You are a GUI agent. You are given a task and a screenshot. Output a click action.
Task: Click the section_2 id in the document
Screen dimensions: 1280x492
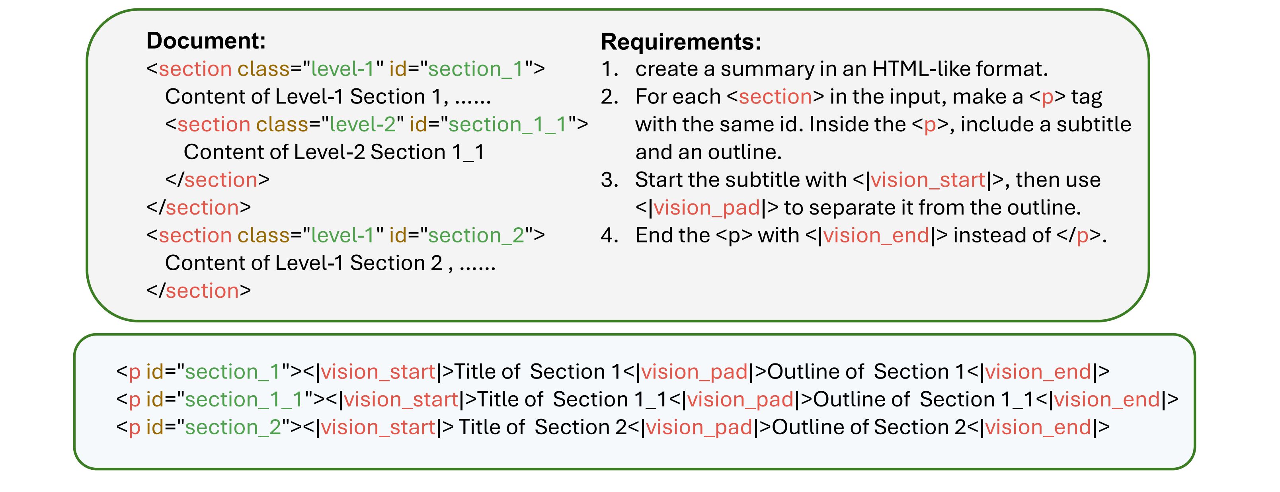[476, 235]
